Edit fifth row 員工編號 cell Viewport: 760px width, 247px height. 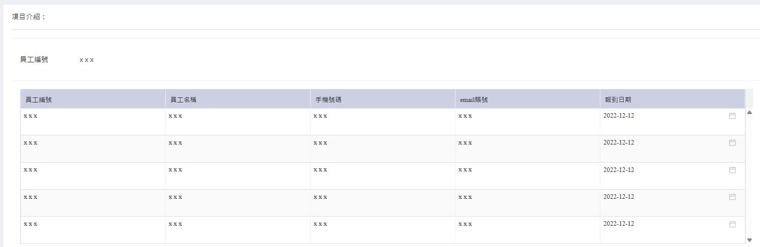[x=93, y=230]
